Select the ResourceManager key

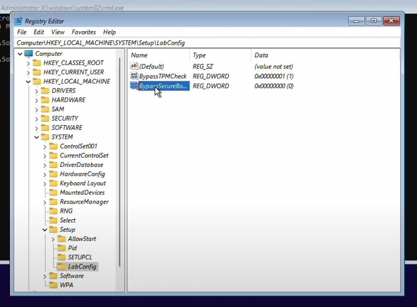tap(84, 202)
